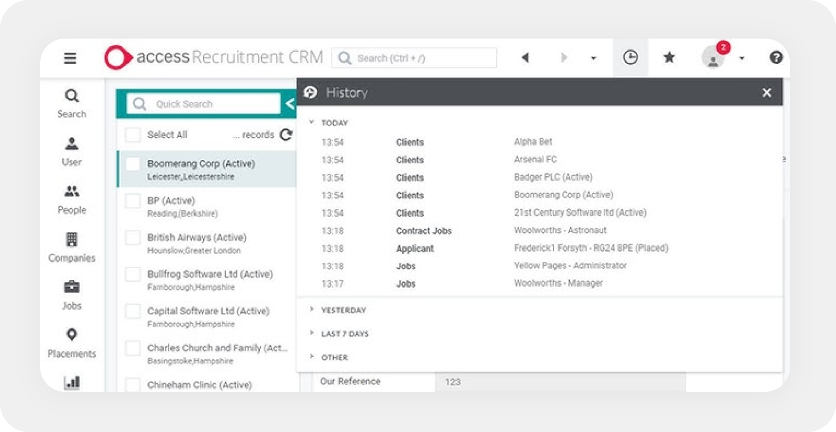Tick the Boomerang Corp checkbox
The height and width of the screenshot is (432, 836).
133,164
